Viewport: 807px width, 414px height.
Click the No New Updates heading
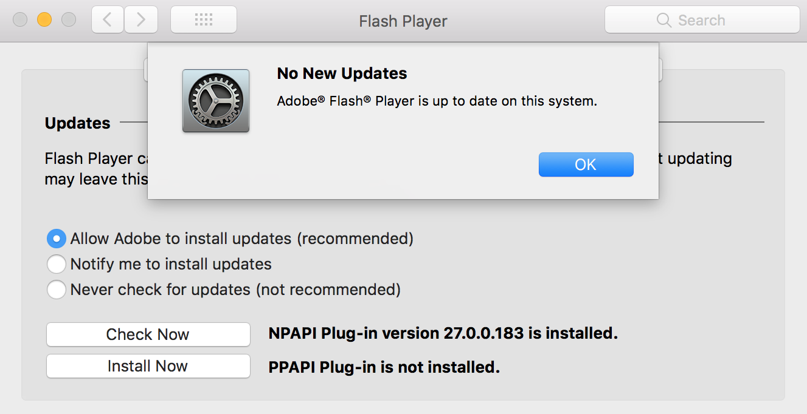[342, 73]
